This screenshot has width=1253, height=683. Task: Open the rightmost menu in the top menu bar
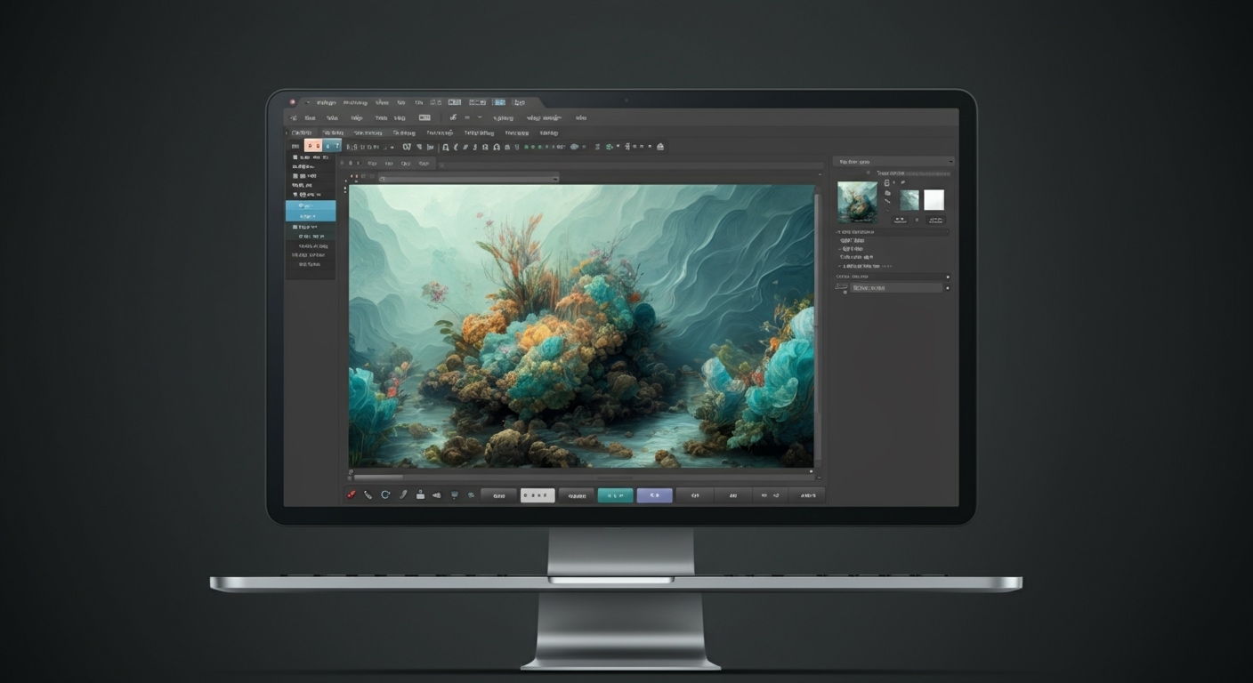pos(579,117)
